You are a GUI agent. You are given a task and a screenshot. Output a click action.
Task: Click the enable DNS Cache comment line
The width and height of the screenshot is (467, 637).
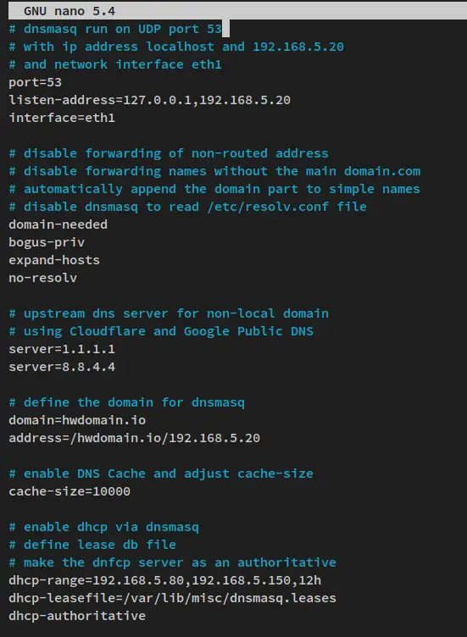(x=161, y=474)
